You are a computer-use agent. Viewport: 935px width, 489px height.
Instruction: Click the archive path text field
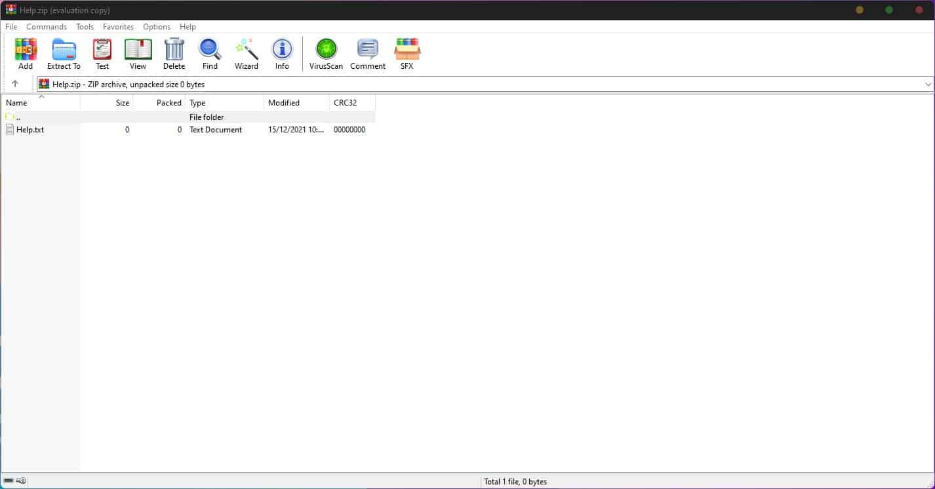(485, 84)
